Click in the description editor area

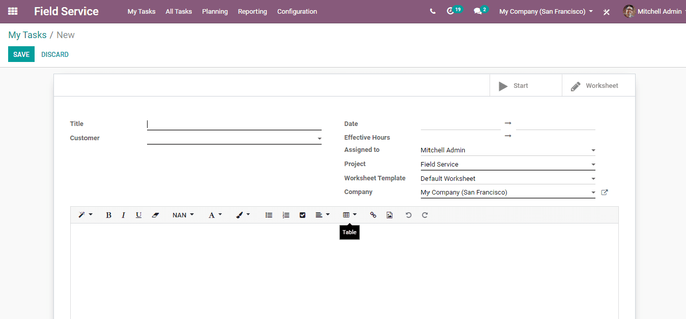coord(345,271)
